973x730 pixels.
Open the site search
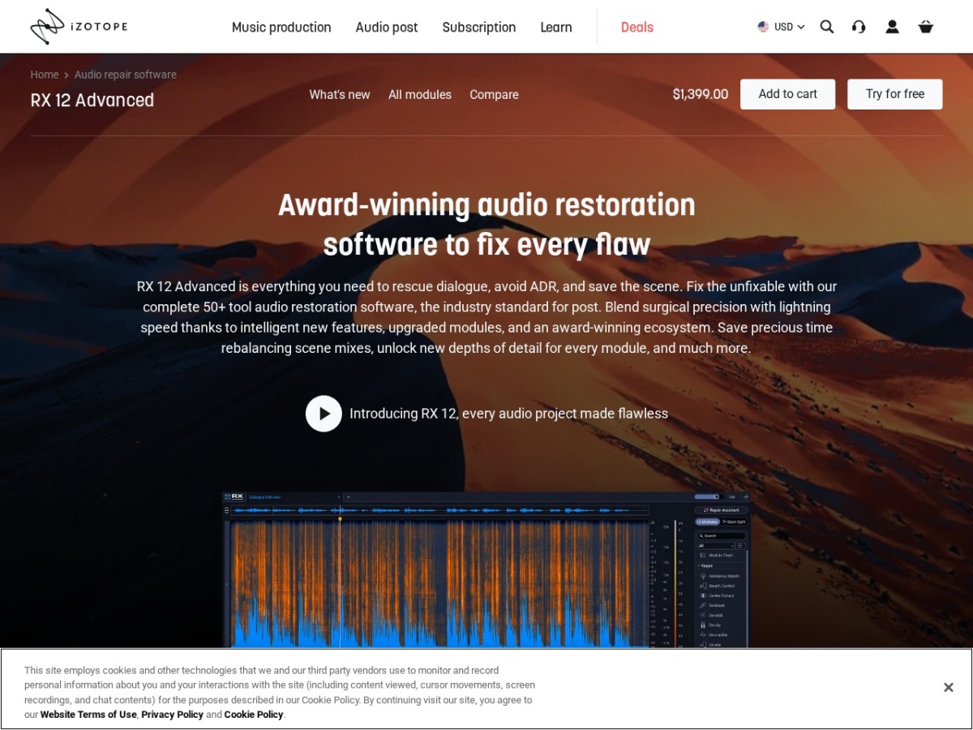(827, 27)
